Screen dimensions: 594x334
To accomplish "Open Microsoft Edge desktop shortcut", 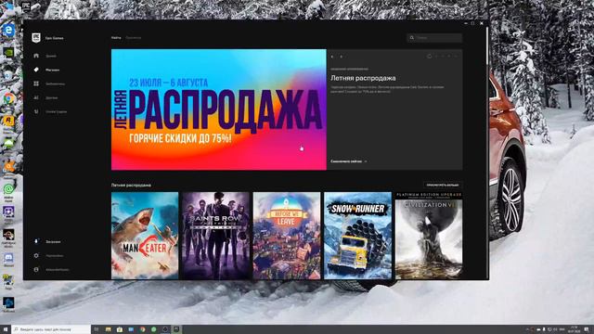I will 8,30.
